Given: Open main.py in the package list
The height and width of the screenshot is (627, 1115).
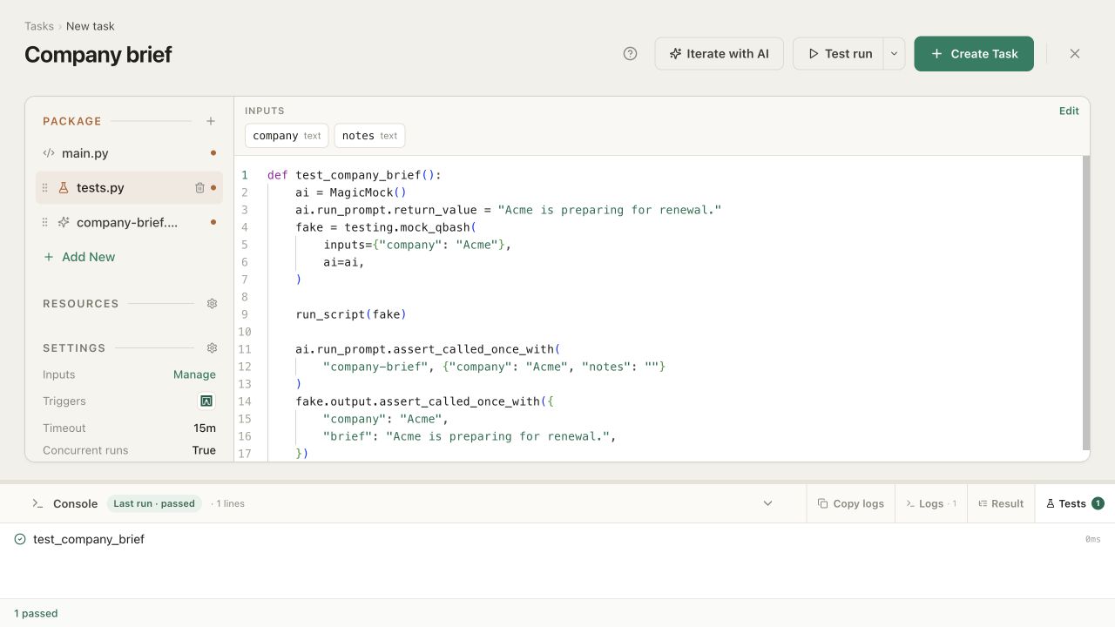Looking at the screenshot, I should point(129,153).
